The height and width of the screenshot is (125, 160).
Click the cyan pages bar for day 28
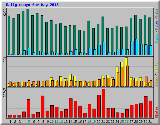pos(137,47)
